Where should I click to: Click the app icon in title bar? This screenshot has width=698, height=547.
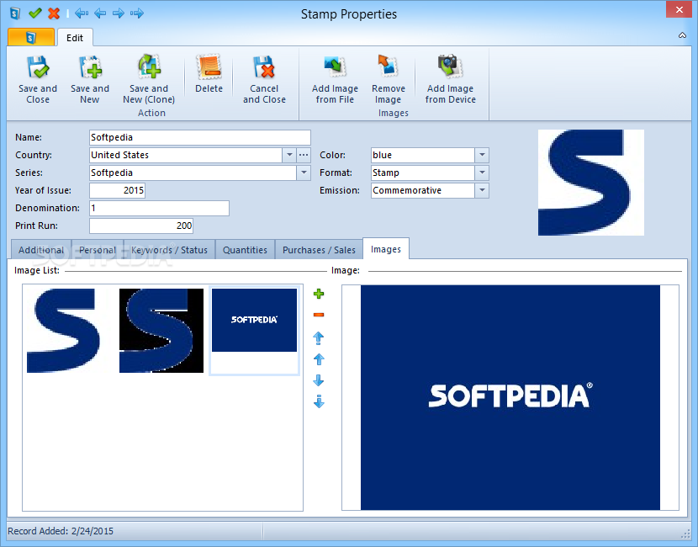click(x=15, y=13)
